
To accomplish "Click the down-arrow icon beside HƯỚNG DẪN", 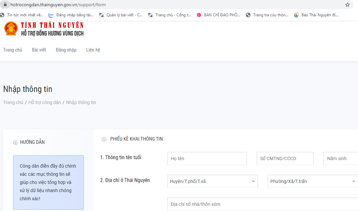I will [x=15, y=143].
